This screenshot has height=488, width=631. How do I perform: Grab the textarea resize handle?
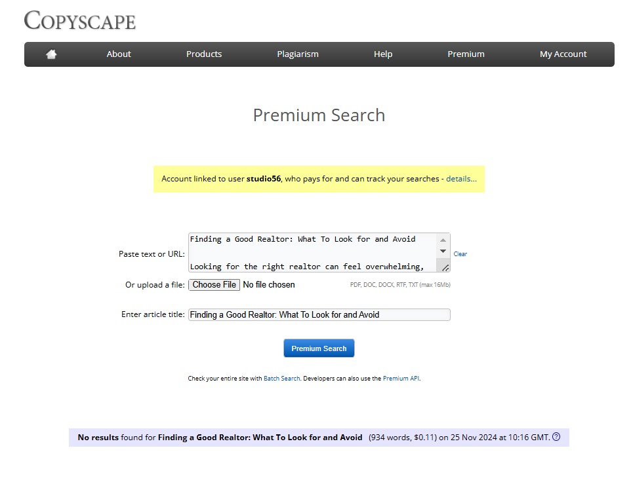[445, 268]
